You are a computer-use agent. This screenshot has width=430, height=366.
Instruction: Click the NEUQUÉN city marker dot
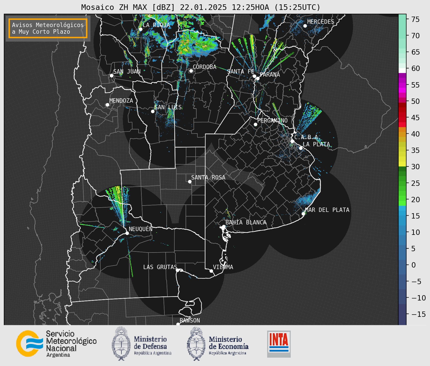click(127, 233)
